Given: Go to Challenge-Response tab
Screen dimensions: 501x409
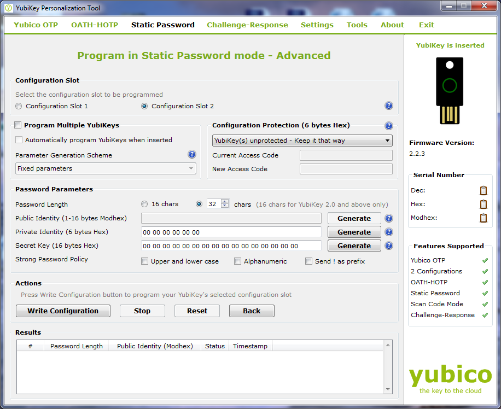Looking at the screenshot, I should (247, 25).
